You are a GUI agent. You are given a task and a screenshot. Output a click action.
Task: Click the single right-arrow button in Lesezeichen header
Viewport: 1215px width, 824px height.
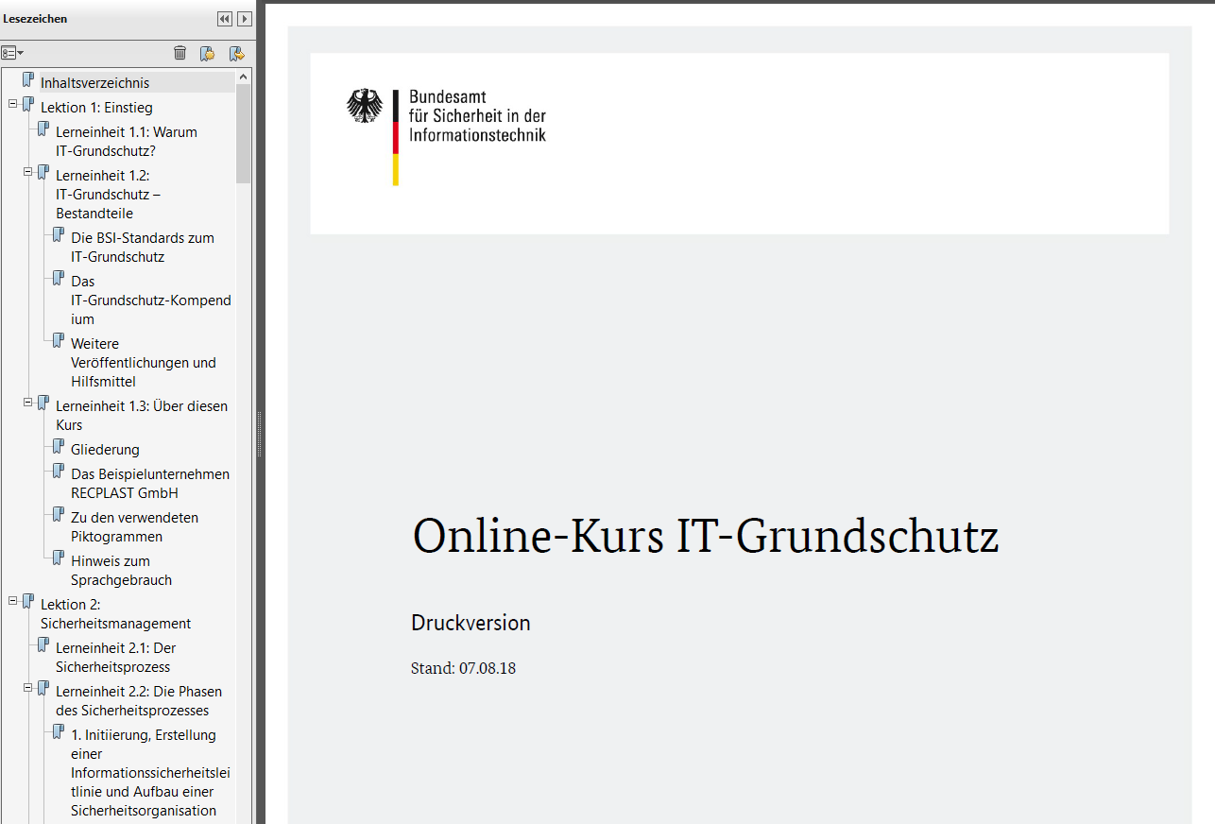(245, 19)
